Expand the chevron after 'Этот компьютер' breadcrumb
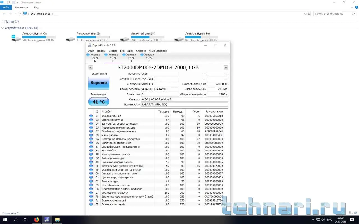359x224 pixels. (53, 13)
